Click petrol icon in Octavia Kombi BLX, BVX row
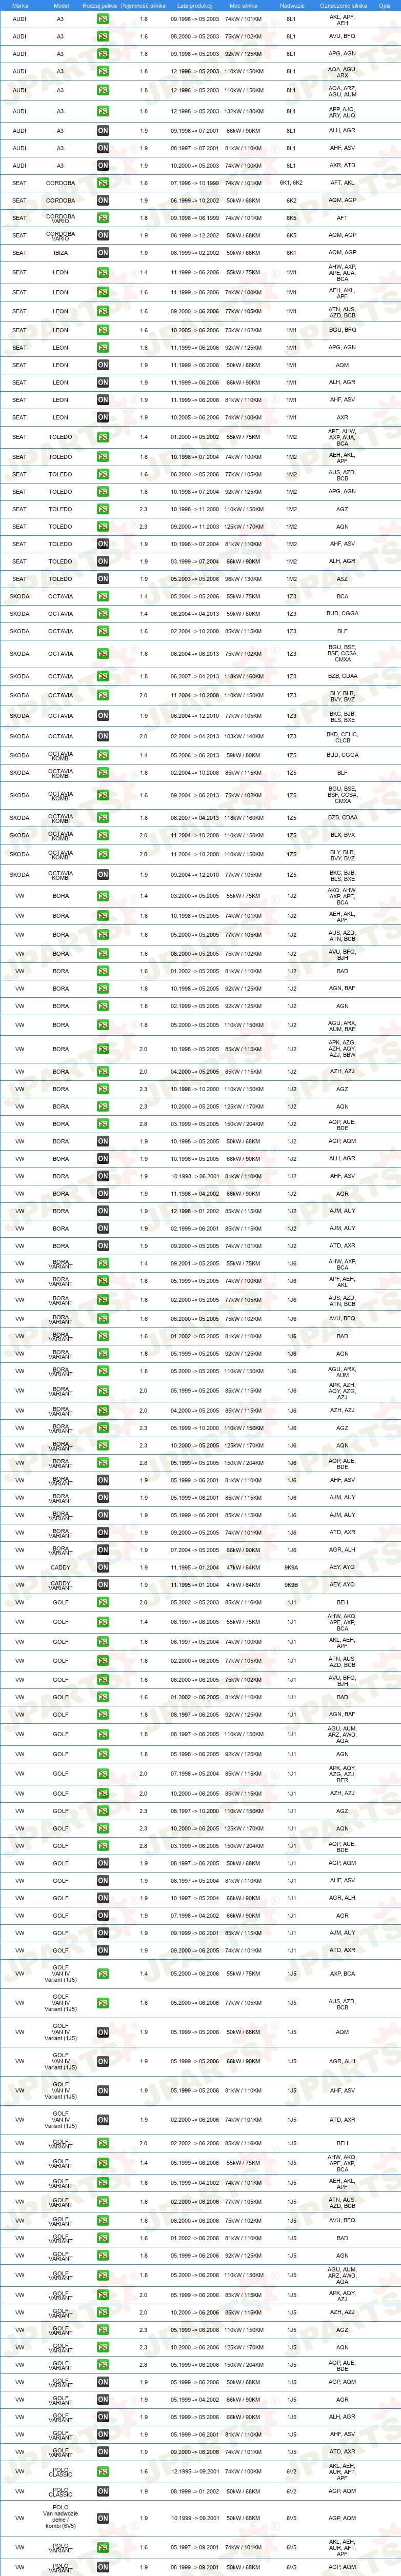 click(103, 835)
